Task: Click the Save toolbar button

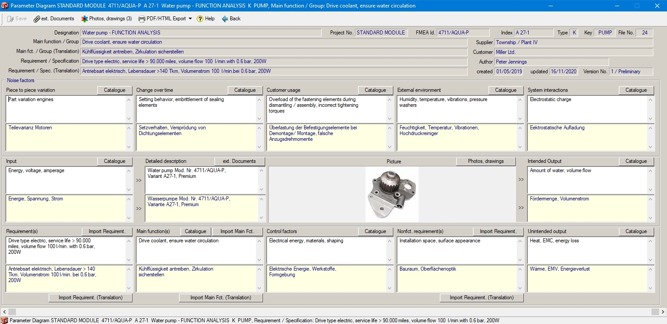Action: (x=17, y=19)
